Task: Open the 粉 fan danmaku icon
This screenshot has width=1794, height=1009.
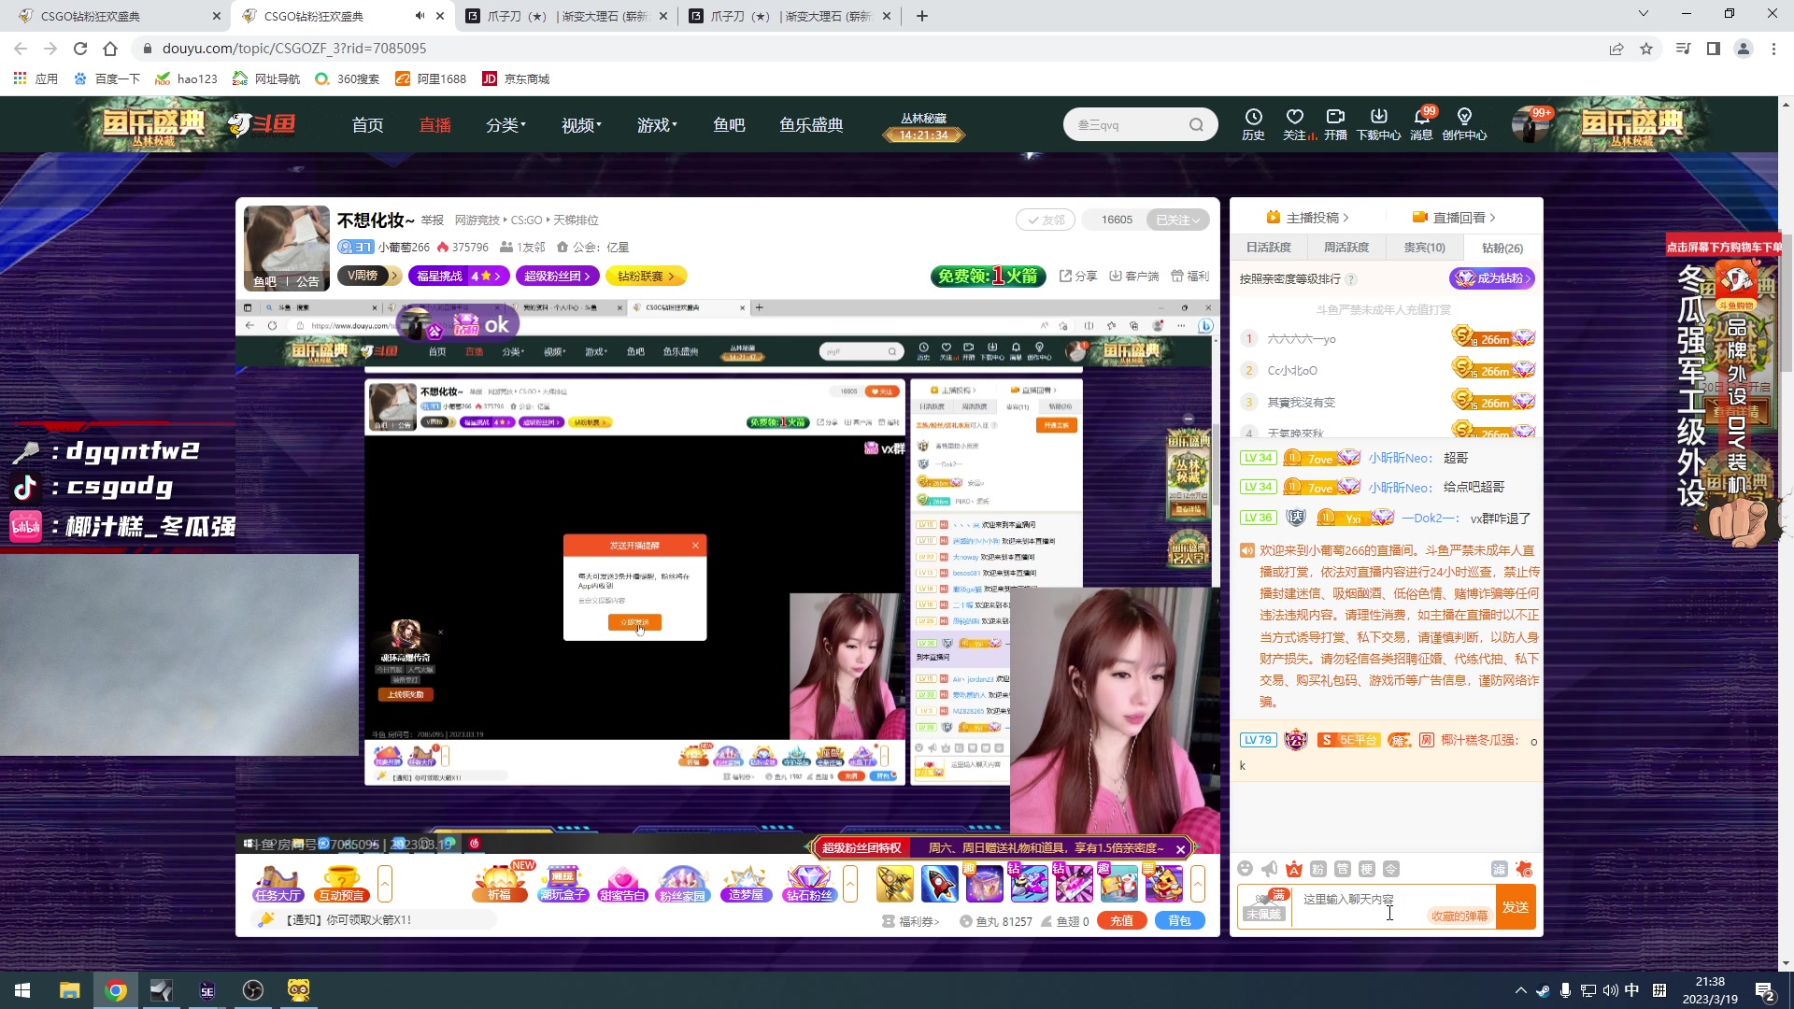Action: (x=1317, y=869)
